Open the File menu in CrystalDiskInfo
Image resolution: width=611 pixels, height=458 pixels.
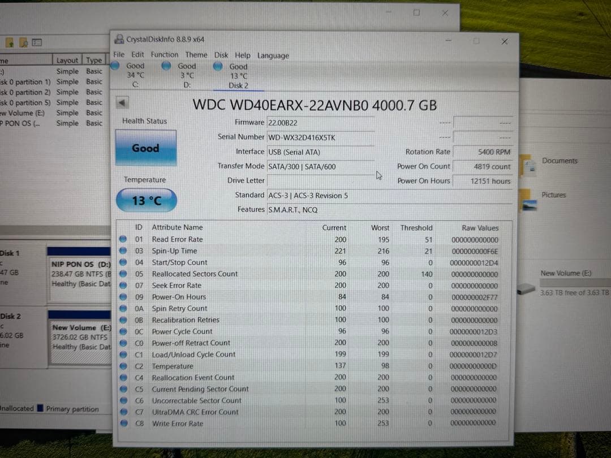coord(119,54)
